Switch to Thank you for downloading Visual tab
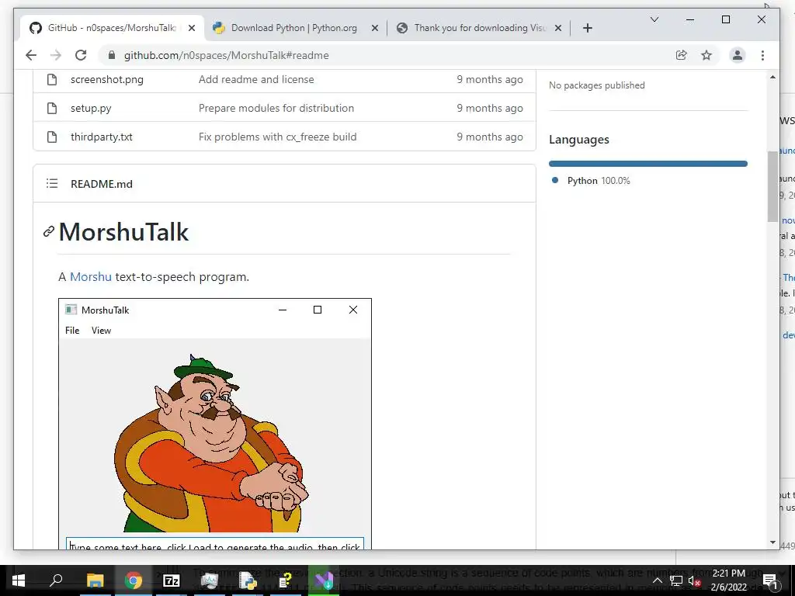Screen dimensions: 795x596 [479, 28]
